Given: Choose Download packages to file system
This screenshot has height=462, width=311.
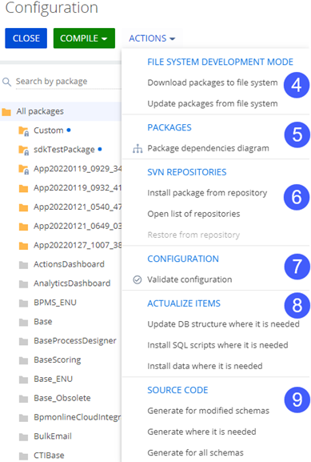Looking at the screenshot, I should tap(213, 82).
